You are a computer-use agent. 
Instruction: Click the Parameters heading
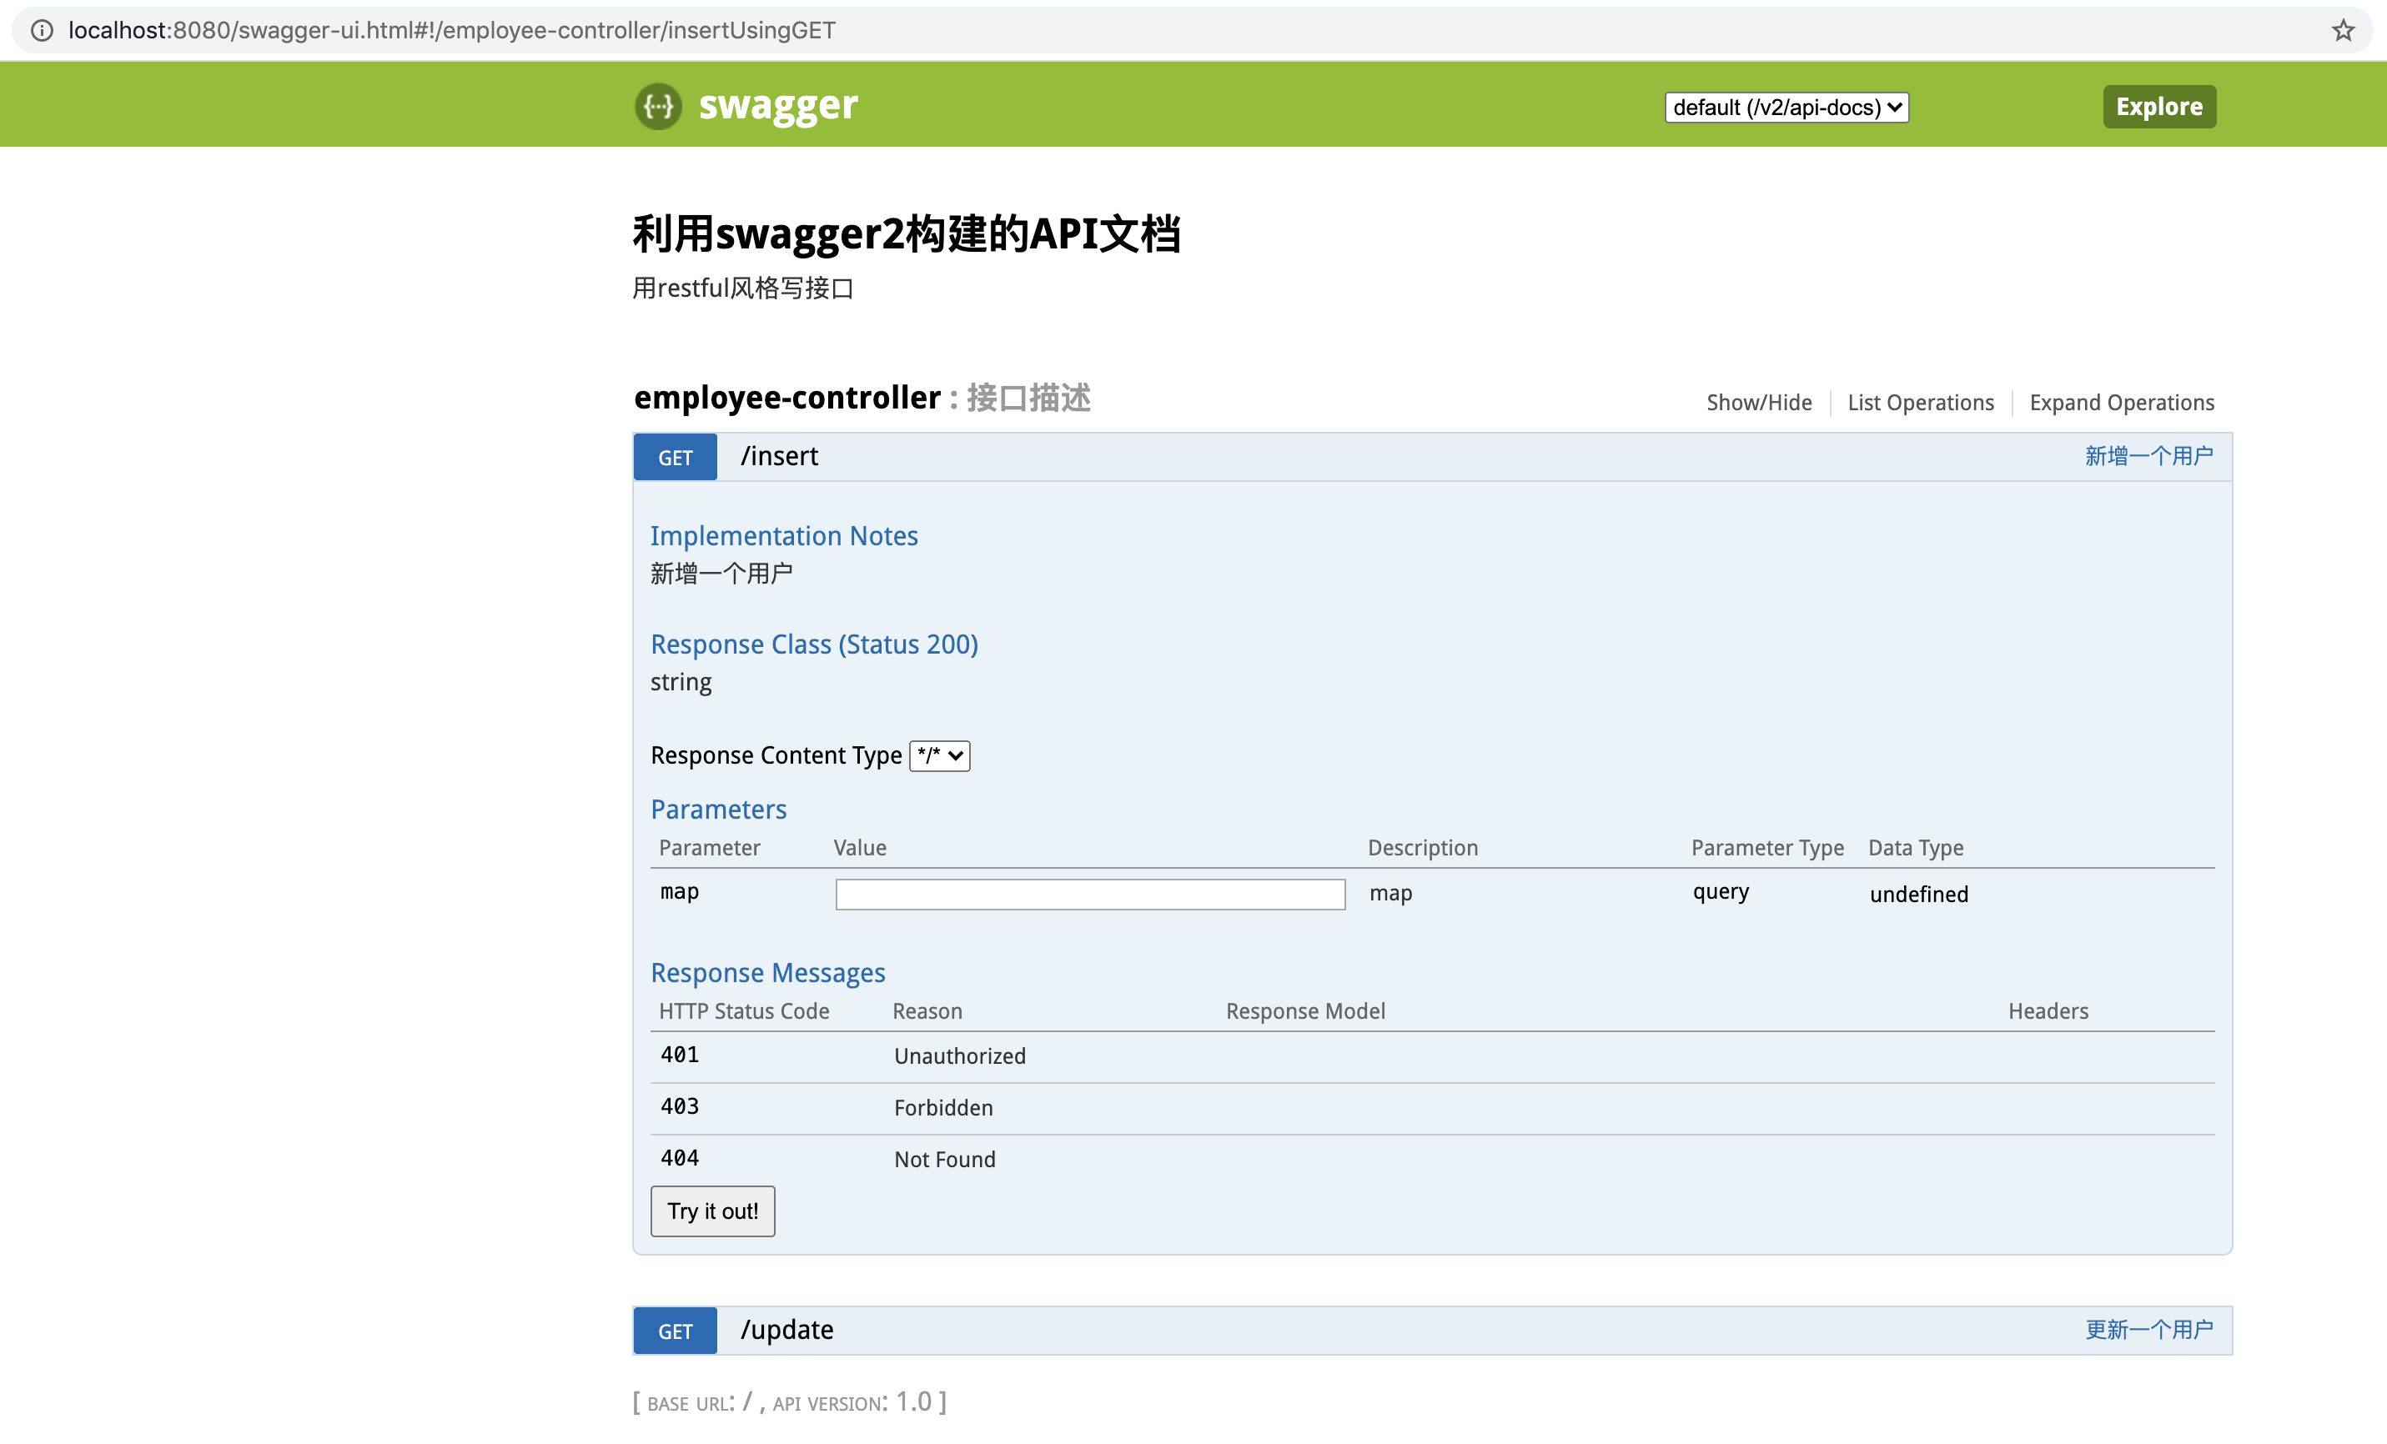pos(718,810)
